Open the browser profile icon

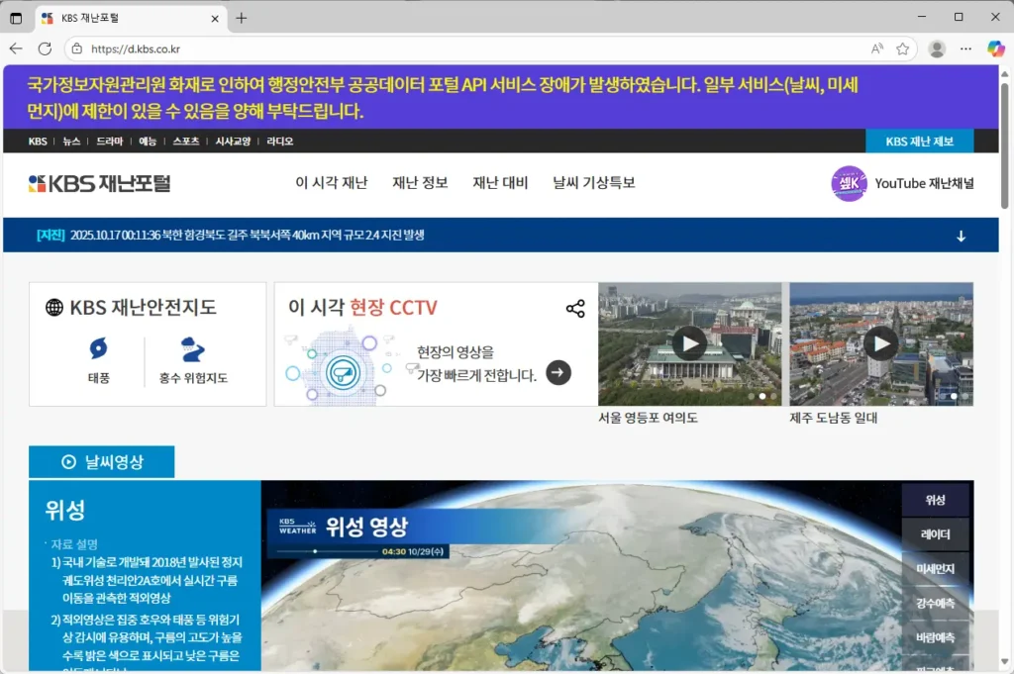tap(937, 48)
